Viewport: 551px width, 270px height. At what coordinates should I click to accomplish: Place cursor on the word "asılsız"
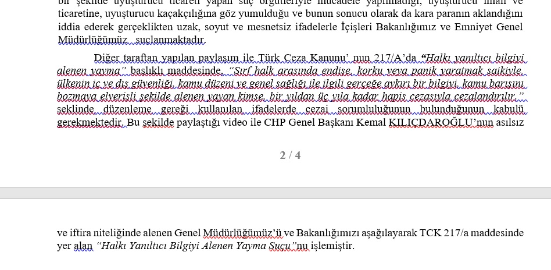point(510,123)
